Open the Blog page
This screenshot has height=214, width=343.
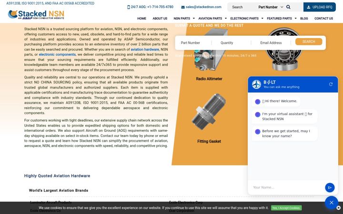click(304, 19)
